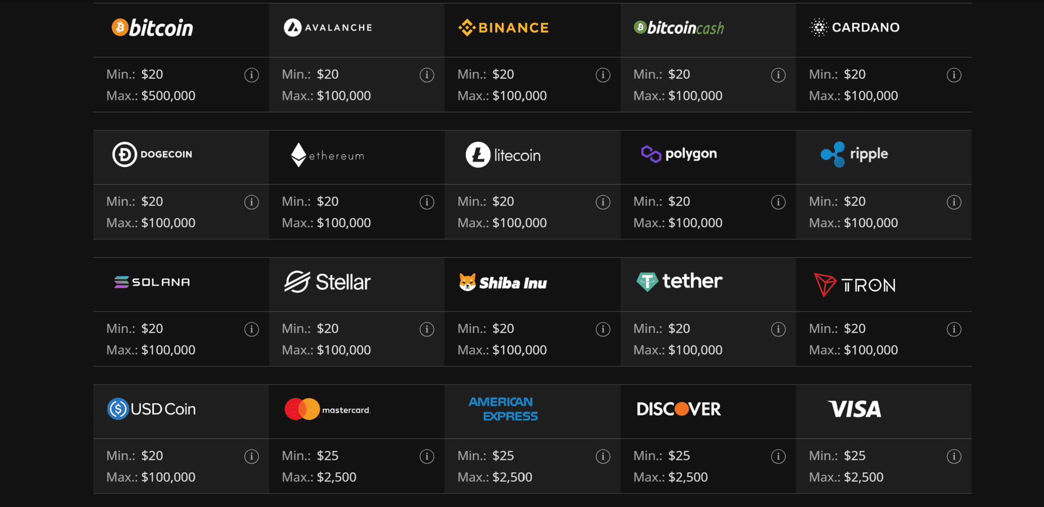
Task: Click the Tron info icon
Action: [x=954, y=329]
